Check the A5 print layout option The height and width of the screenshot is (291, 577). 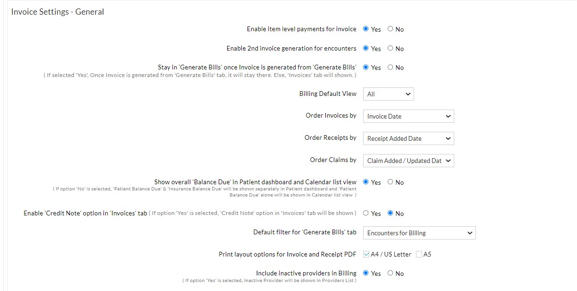[x=419, y=254]
